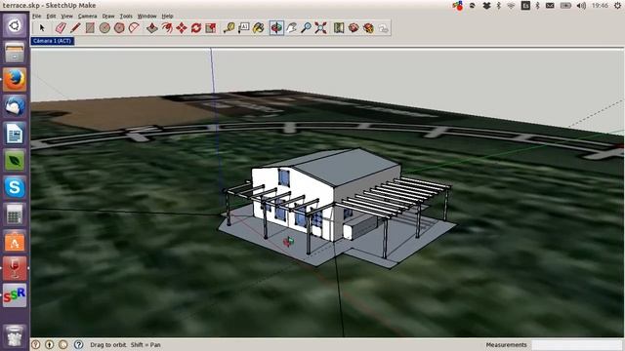Select the Zoom magnifier tool
This screenshot has width=625, height=351.
(306, 28)
